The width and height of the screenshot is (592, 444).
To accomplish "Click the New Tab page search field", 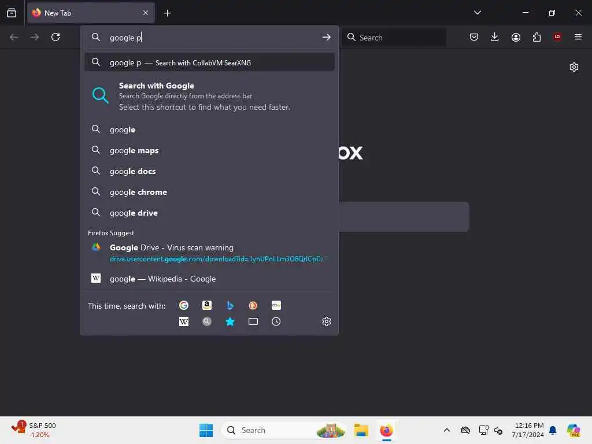I will click(404, 217).
